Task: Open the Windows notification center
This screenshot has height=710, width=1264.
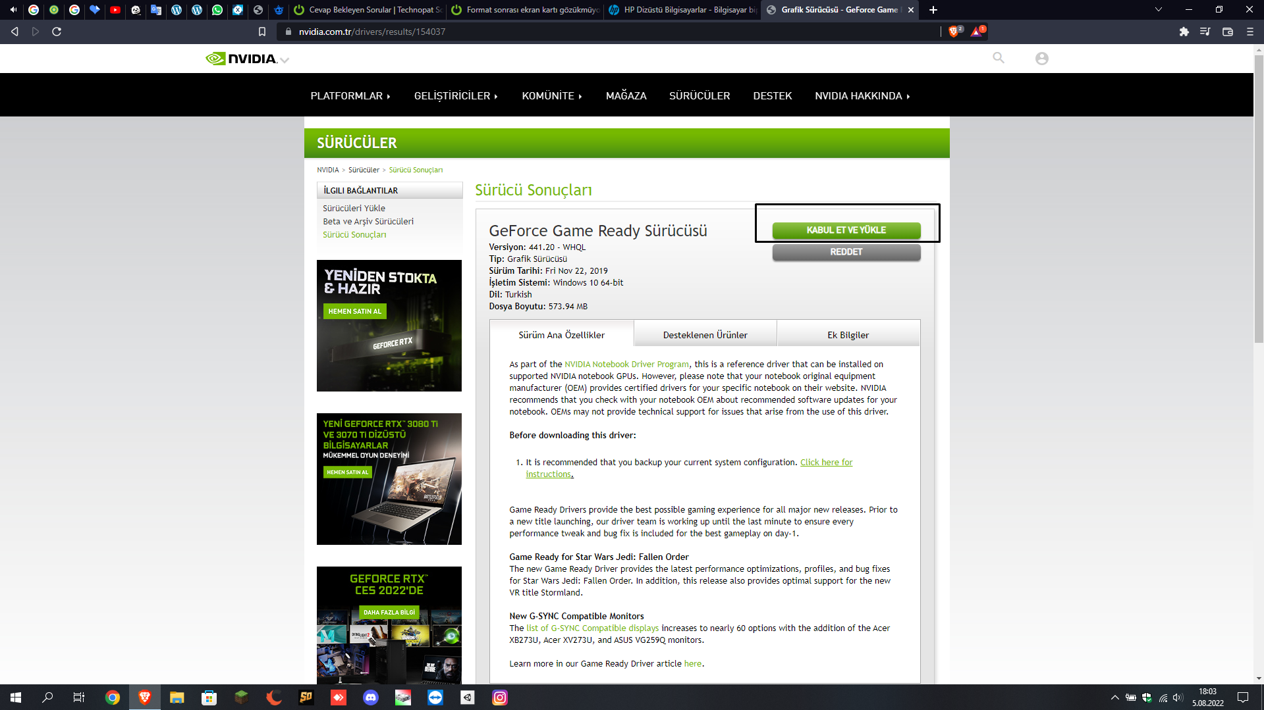Action: point(1243,697)
